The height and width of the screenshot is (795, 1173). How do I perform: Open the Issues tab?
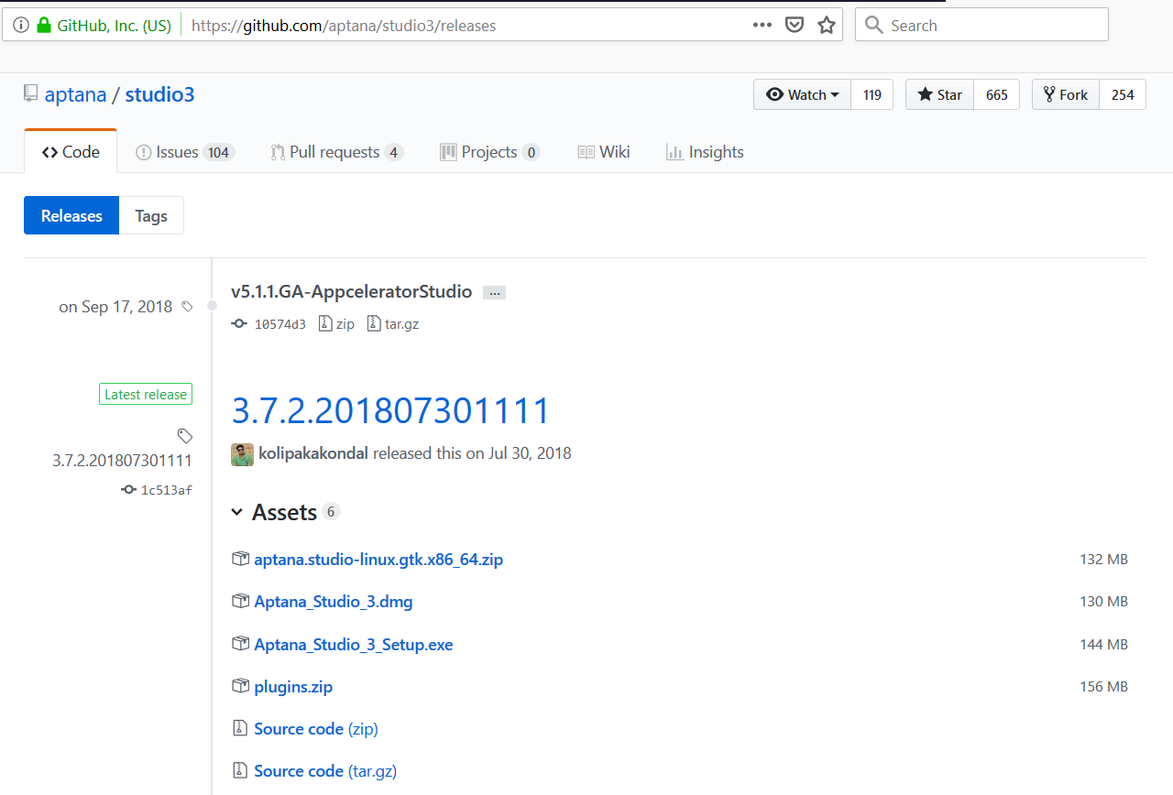pyautogui.click(x=184, y=152)
